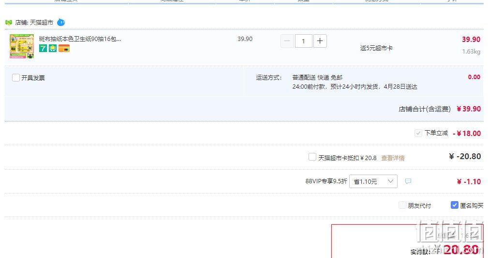Tick the 开具发票 invoice checkbox

coord(16,78)
